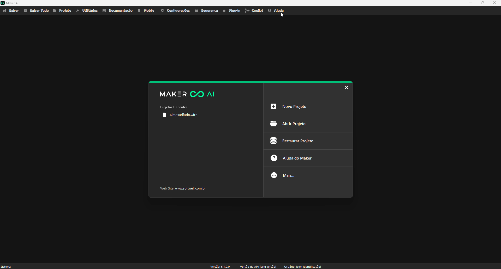Close the welcome dialog

point(347,87)
